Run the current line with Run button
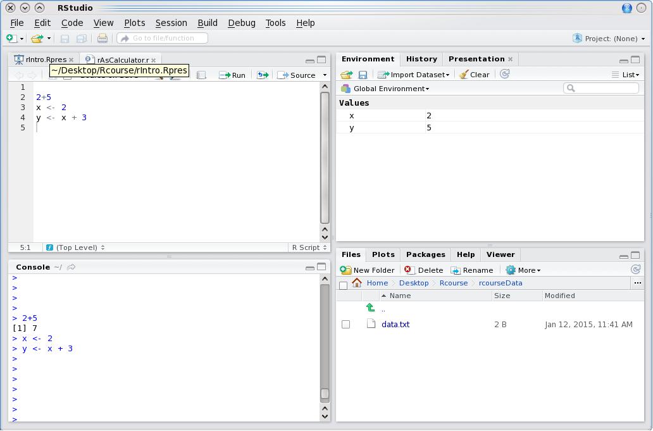This screenshot has width=653, height=431. pos(232,75)
